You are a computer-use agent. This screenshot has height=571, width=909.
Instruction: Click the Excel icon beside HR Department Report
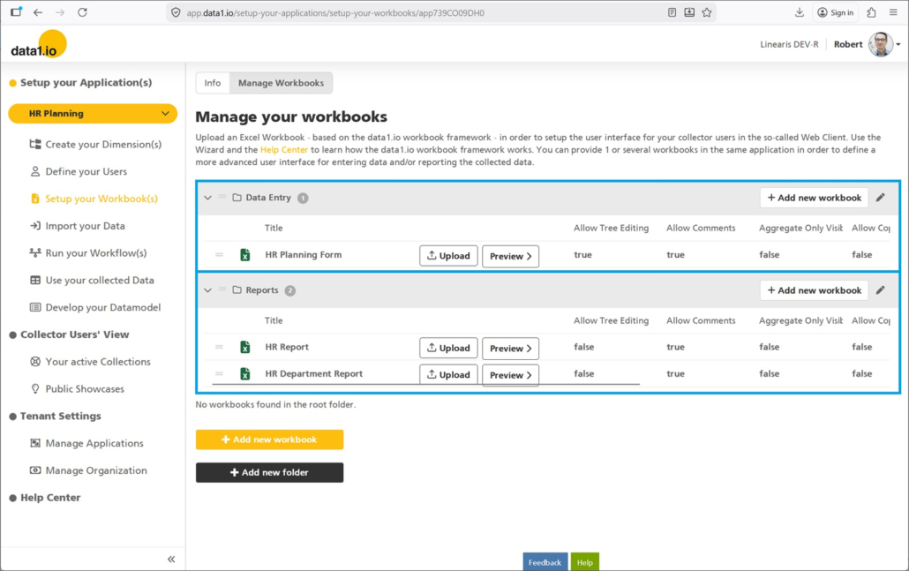click(x=245, y=374)
